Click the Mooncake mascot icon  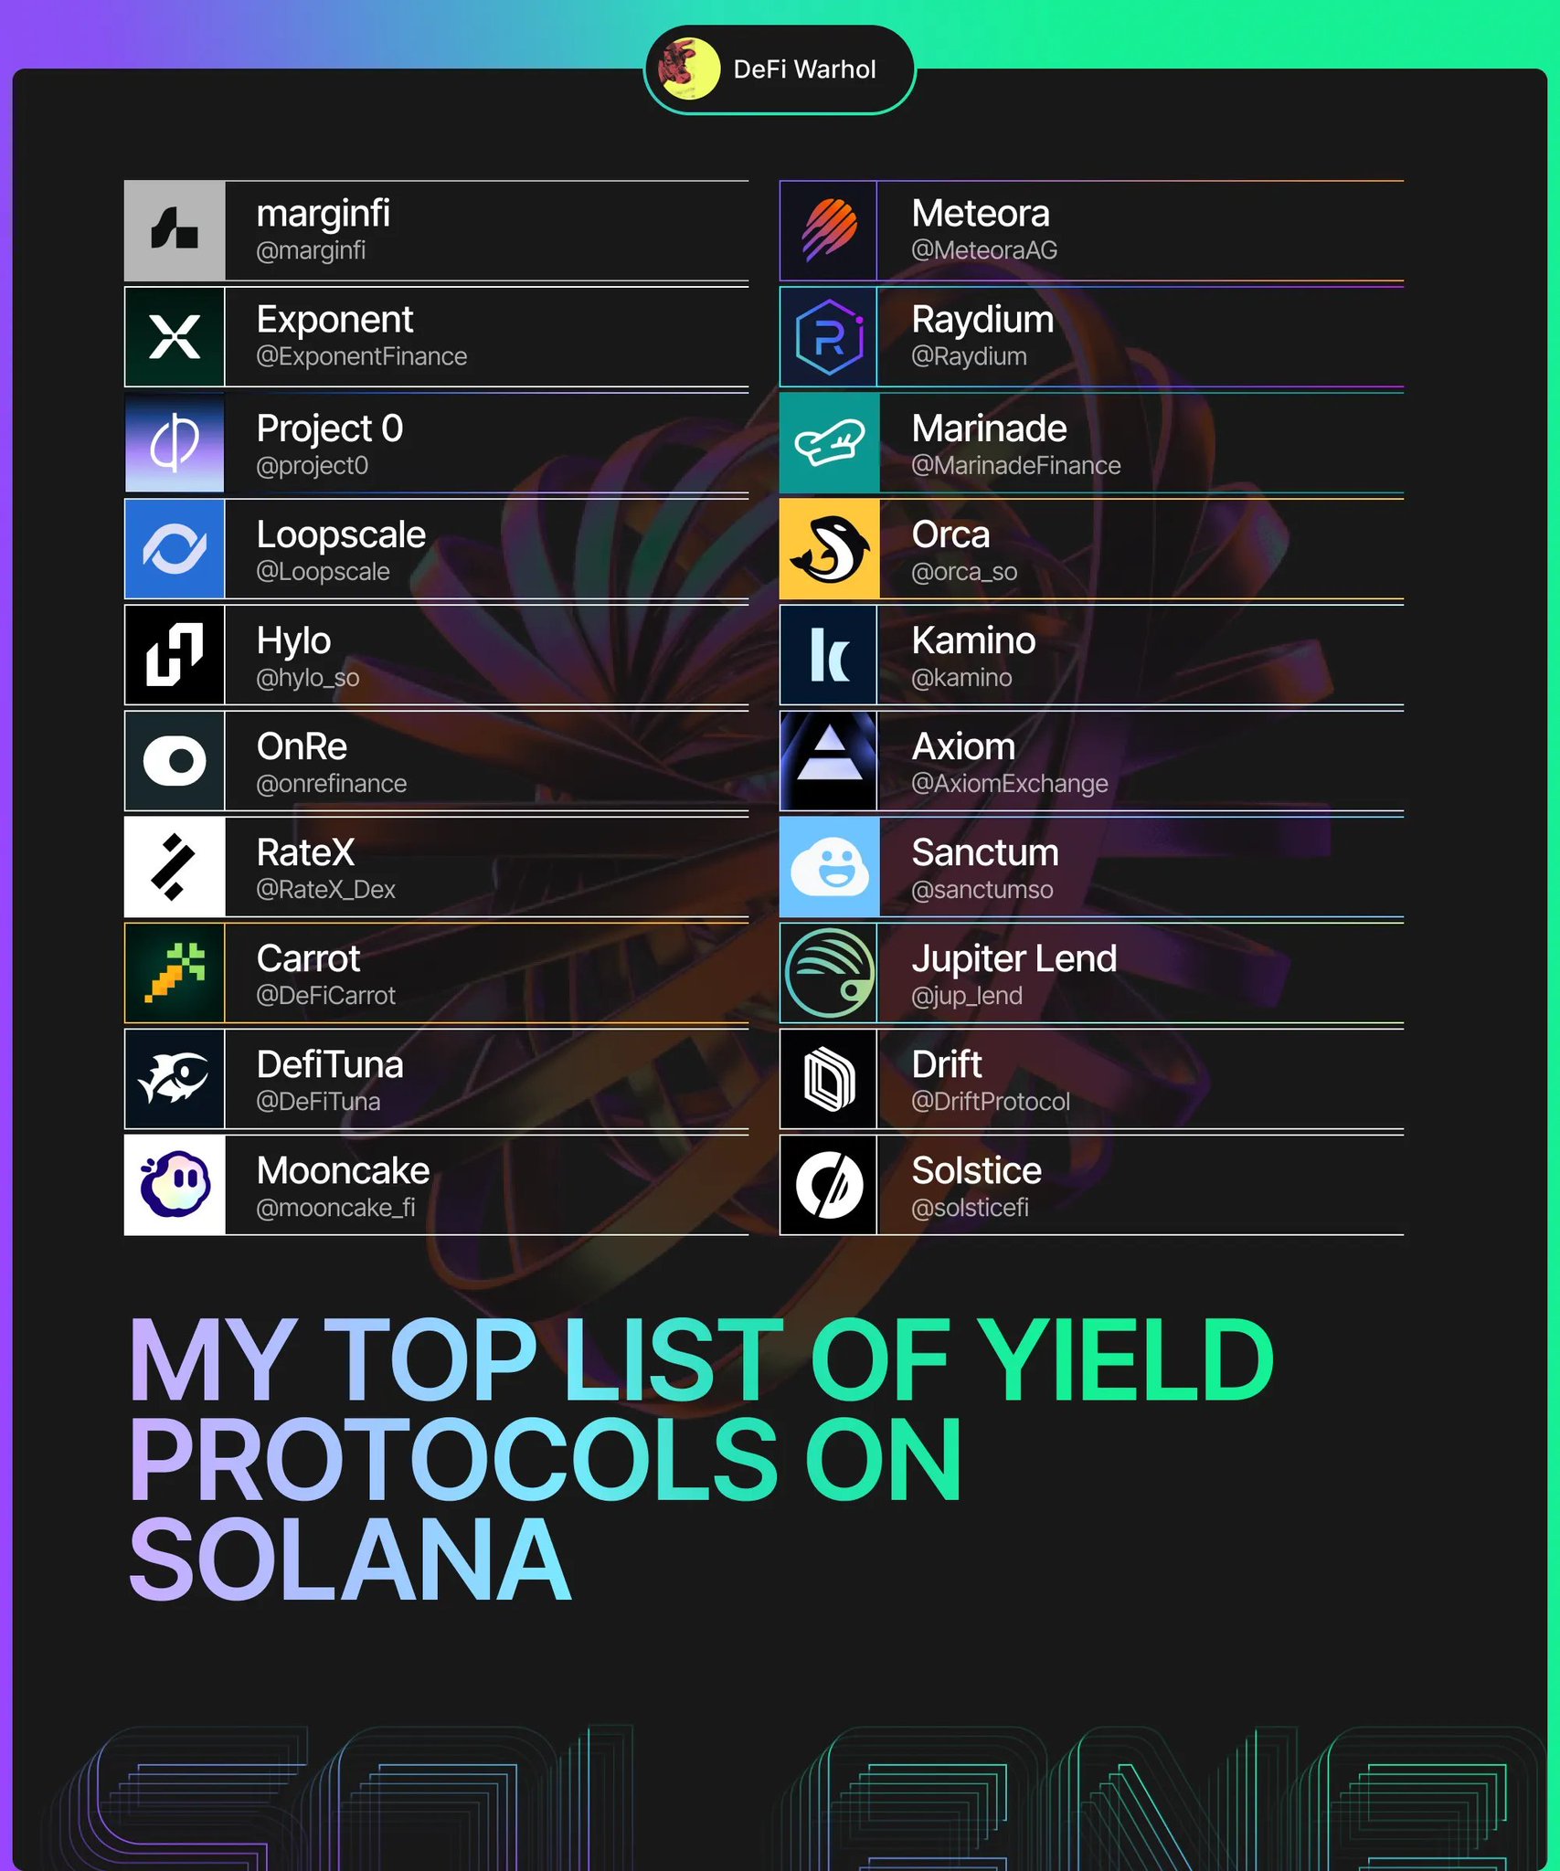(175, 1184)
